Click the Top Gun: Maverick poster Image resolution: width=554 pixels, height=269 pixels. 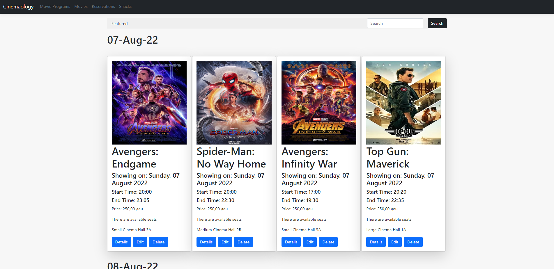pyautogui.click(x=403, y=102)
